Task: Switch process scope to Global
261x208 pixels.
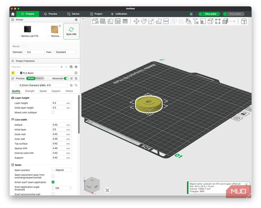Action: [31, 78]
